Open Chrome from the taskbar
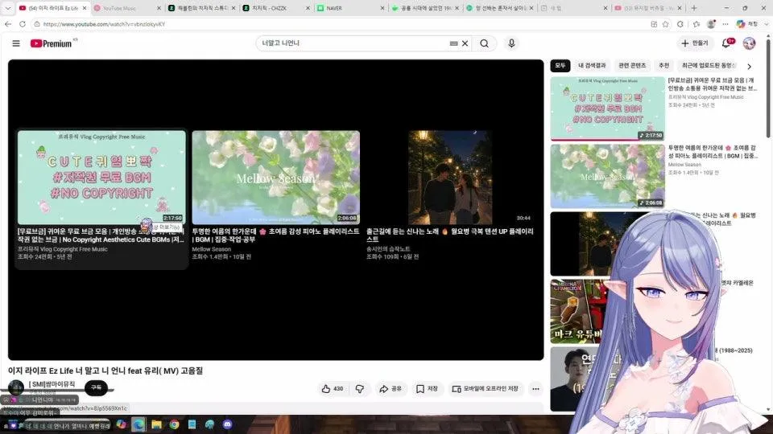The image size is (773, 434). (x=174, y=424)
